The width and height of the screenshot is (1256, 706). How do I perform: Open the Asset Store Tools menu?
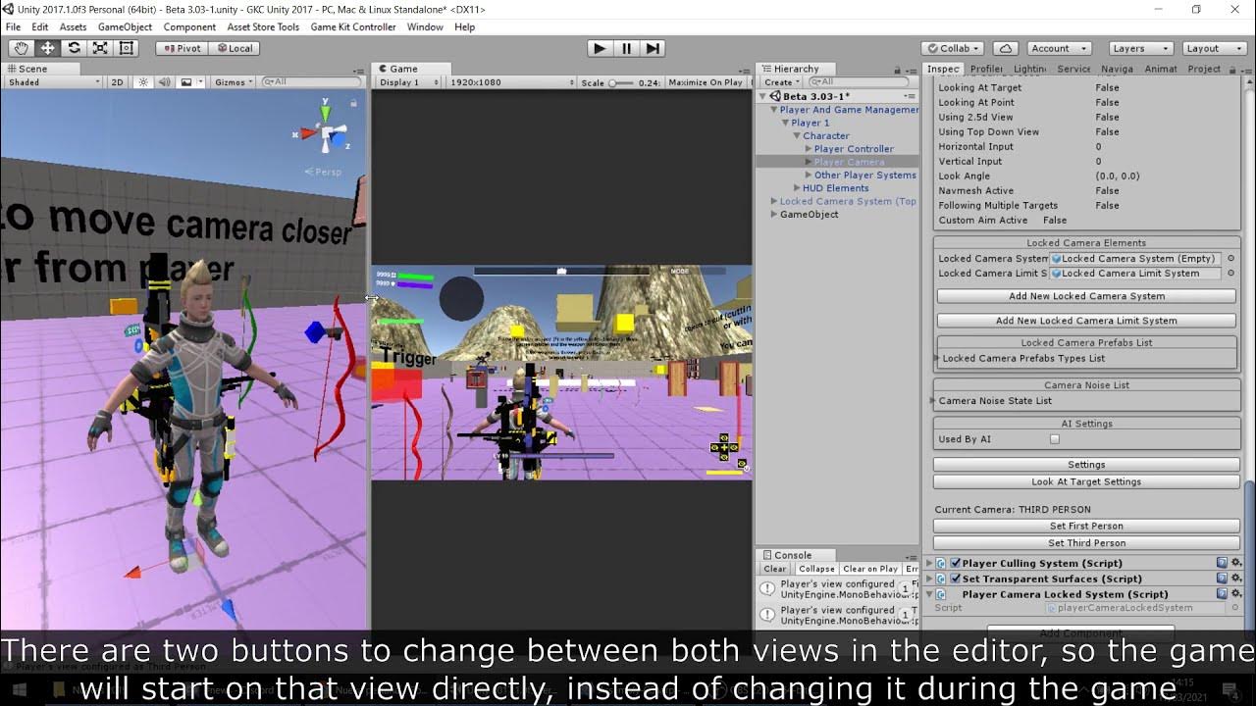(262, 26)
